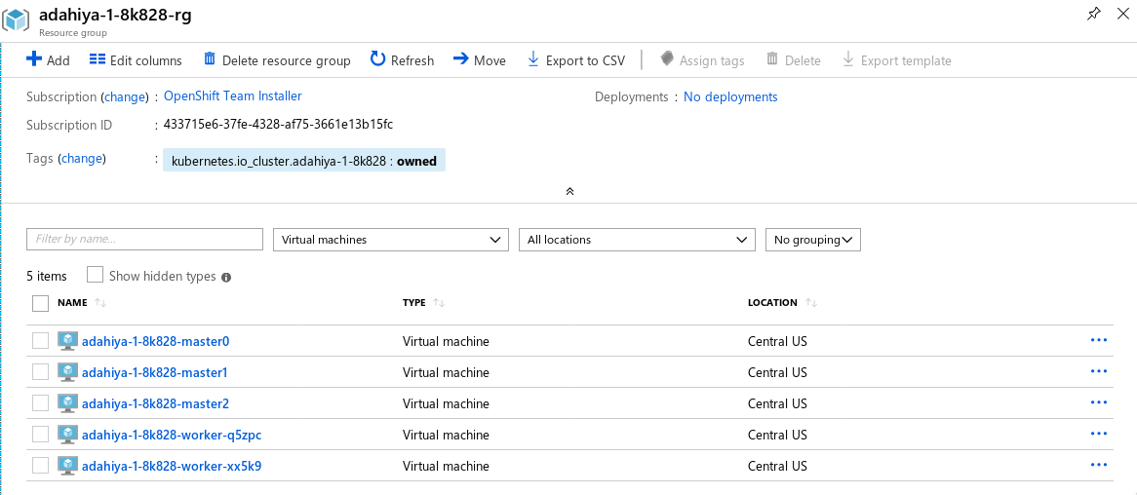
Task: Click Assign tags
Action: tap(702, 60)
